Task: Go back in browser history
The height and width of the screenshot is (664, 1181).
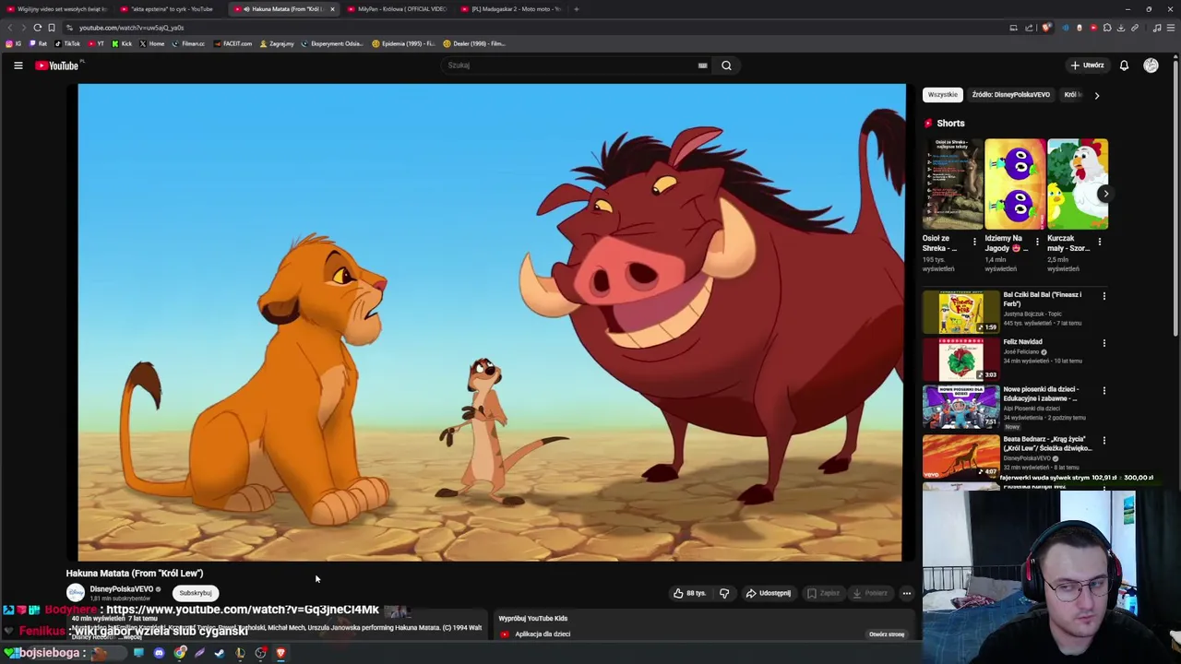Action: (10, 28)
